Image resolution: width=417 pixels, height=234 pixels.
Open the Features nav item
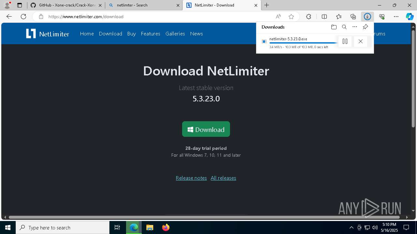click(151, 34)
